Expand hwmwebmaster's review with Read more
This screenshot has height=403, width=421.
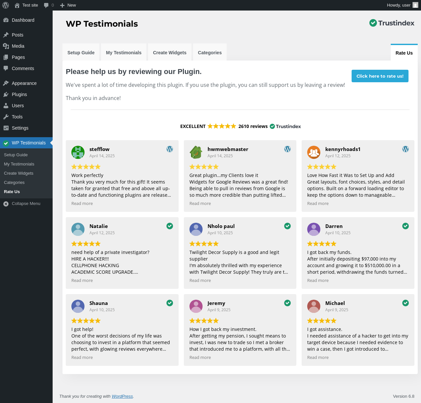tap(200, 204)
